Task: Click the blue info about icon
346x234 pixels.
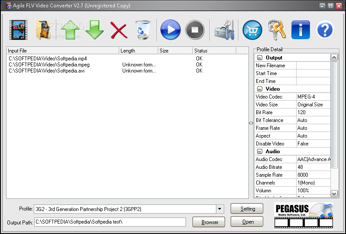Action: (300, 30)
